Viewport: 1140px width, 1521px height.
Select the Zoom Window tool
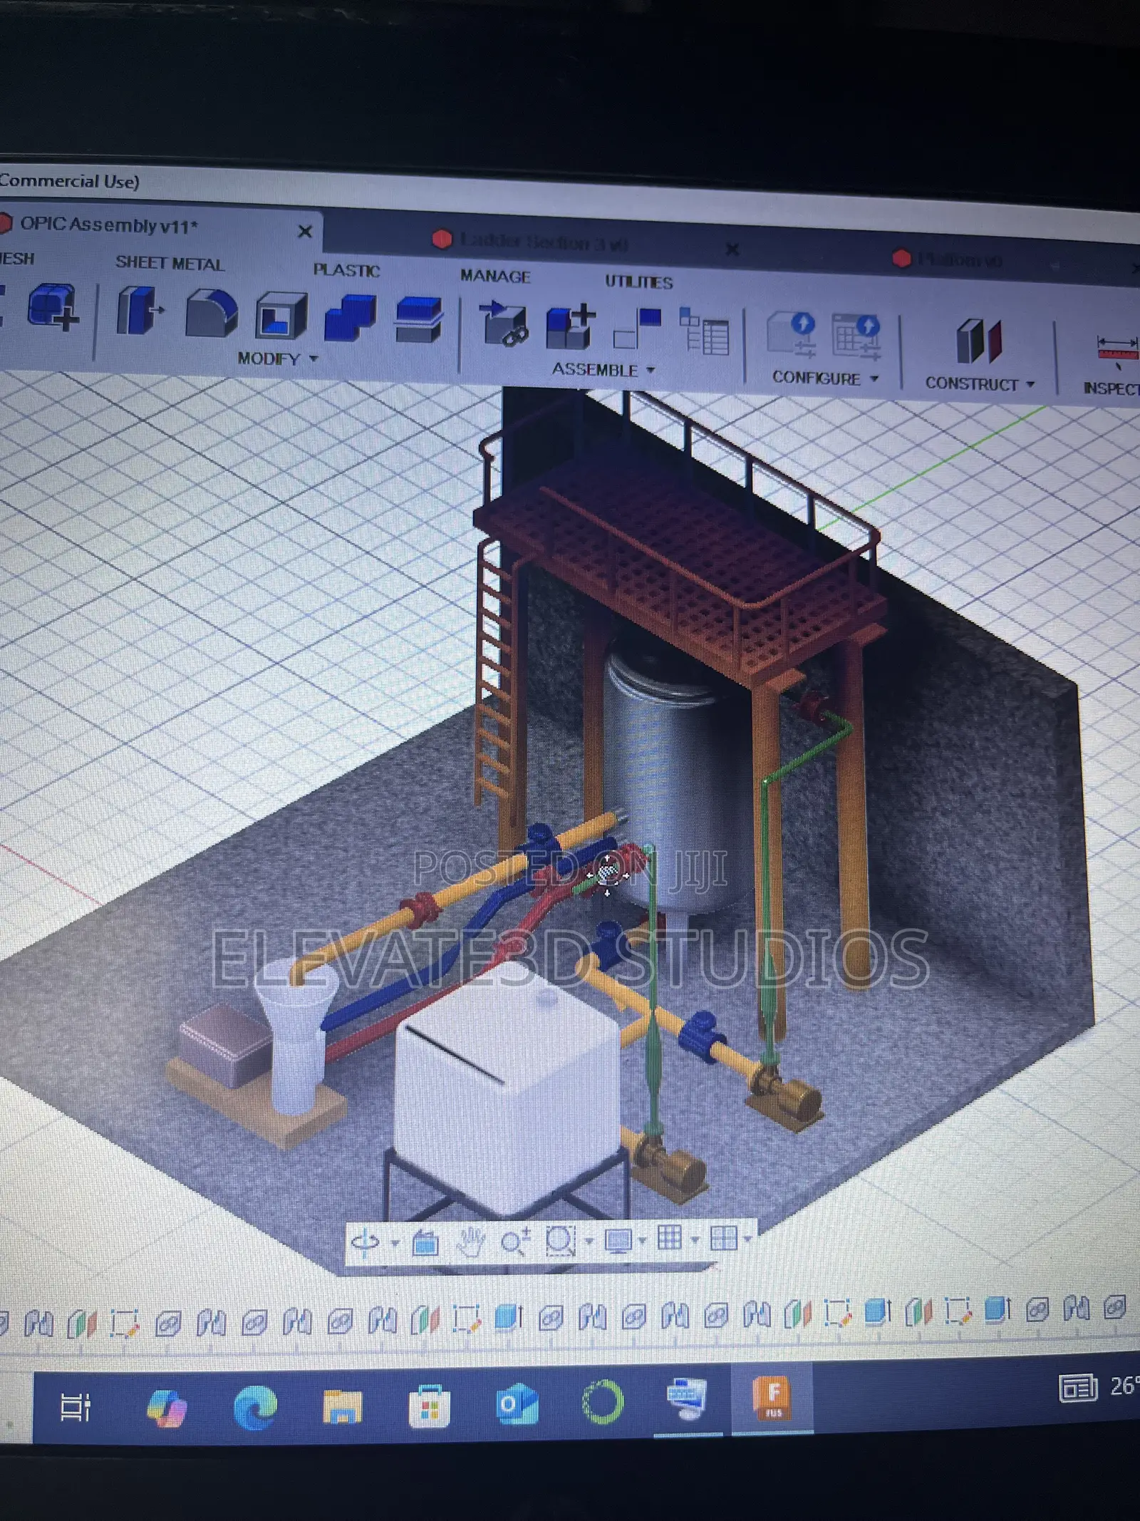pos(561,1240)
